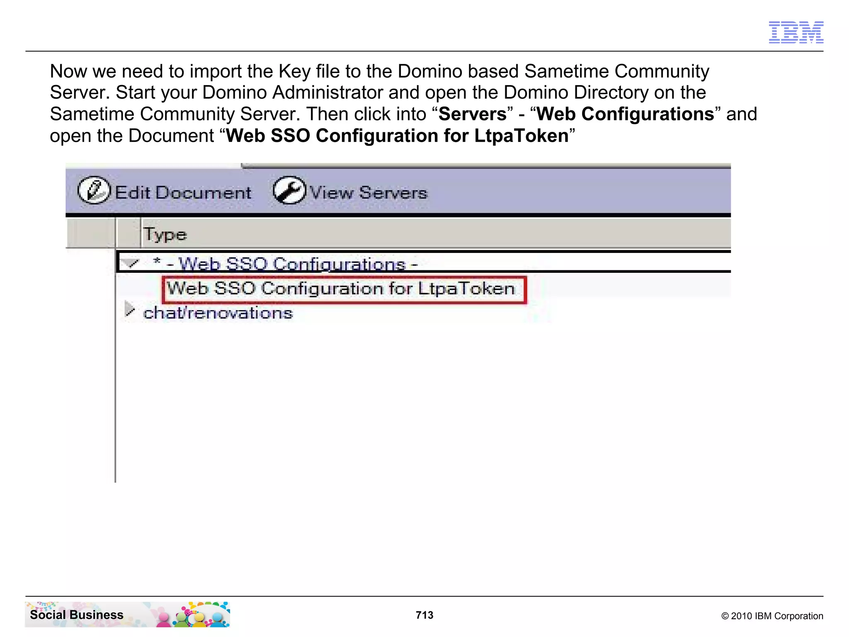Click the IBM logo on the slide
849x637 pixels.
tap(796, 32)
